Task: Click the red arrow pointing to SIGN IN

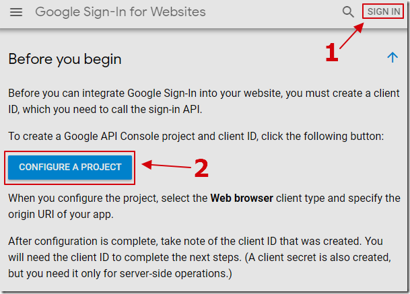Action: (x=351, y=36)
